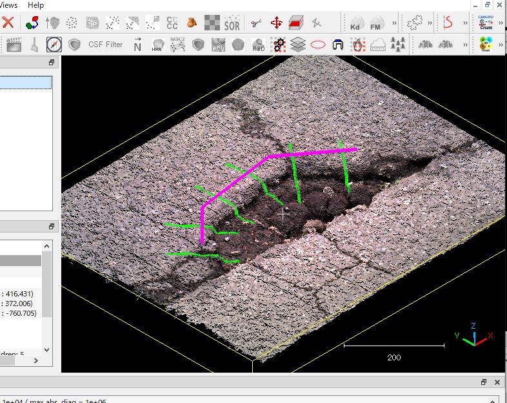Click the red X delete icon

tap(8, 23)
